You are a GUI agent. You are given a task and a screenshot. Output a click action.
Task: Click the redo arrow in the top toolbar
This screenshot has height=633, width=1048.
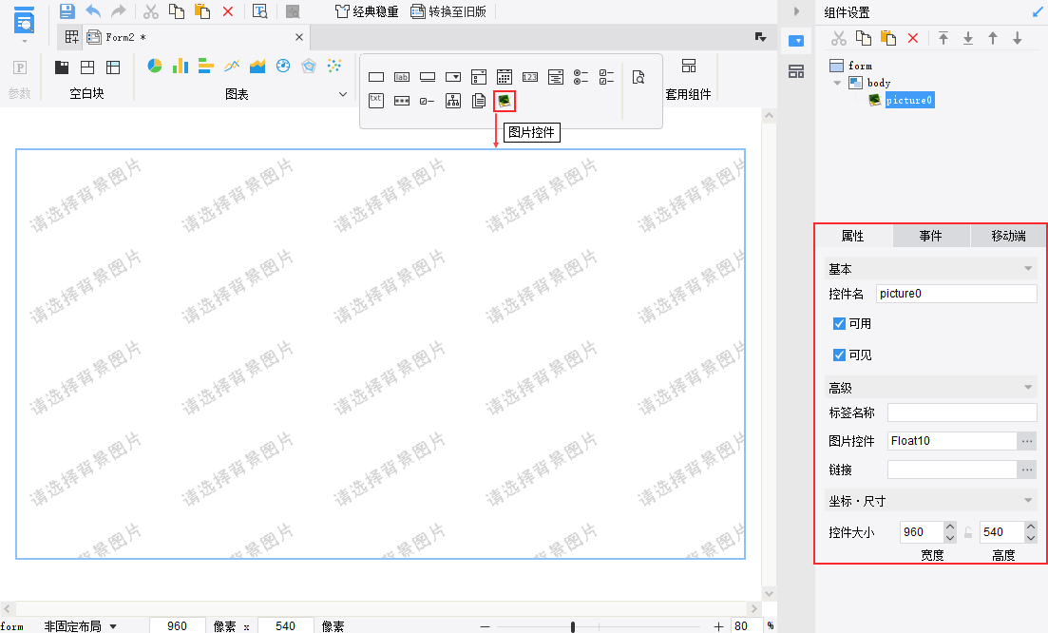pos(119,11)
